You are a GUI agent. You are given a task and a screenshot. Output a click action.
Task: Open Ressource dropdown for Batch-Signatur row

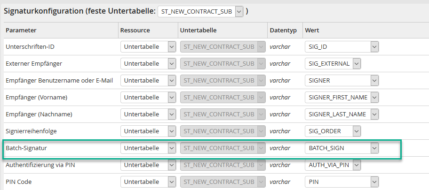click(148, 148)
